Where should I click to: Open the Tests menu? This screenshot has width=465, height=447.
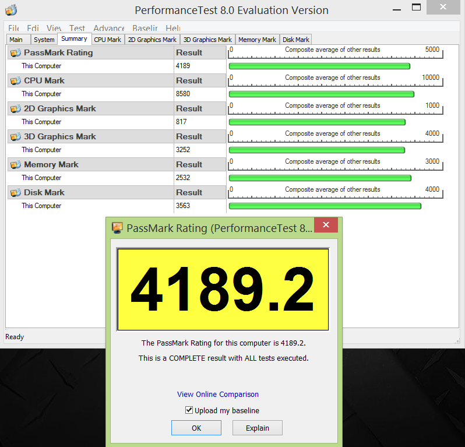tap(77, 28)
